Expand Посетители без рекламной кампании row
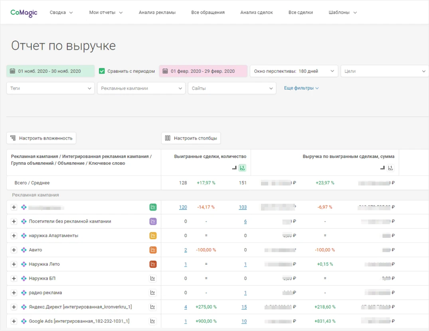This screenshot has width=429, height=331. (14, 221)
